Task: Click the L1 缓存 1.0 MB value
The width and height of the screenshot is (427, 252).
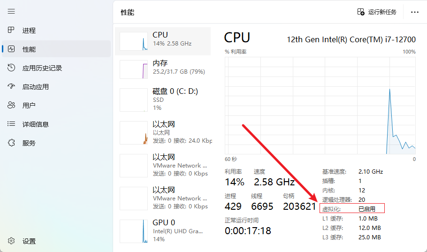Action: (x=368, y=219)
